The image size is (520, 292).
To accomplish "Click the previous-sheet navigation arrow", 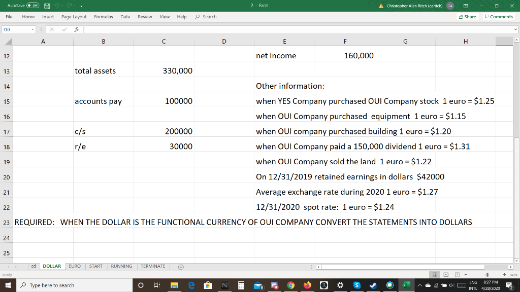I will (8, 266).
